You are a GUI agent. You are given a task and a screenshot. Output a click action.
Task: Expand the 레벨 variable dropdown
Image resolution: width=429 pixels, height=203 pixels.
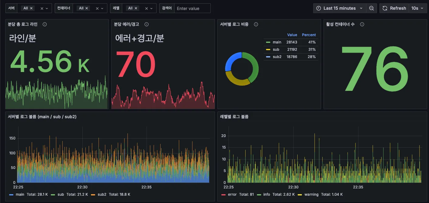[151, 9]
